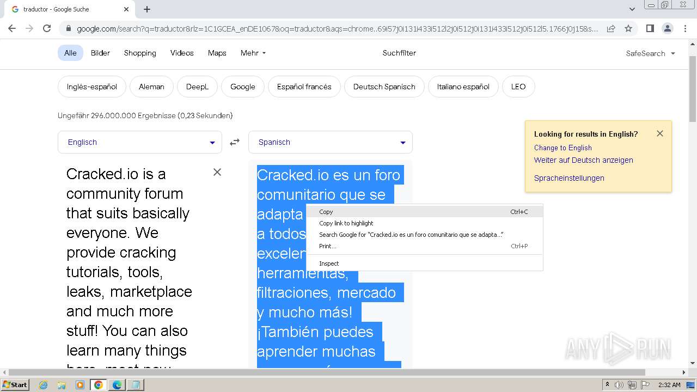Open Internet Explorer from the taskbar
Screen dimensions: 697x392
(44, 385)
